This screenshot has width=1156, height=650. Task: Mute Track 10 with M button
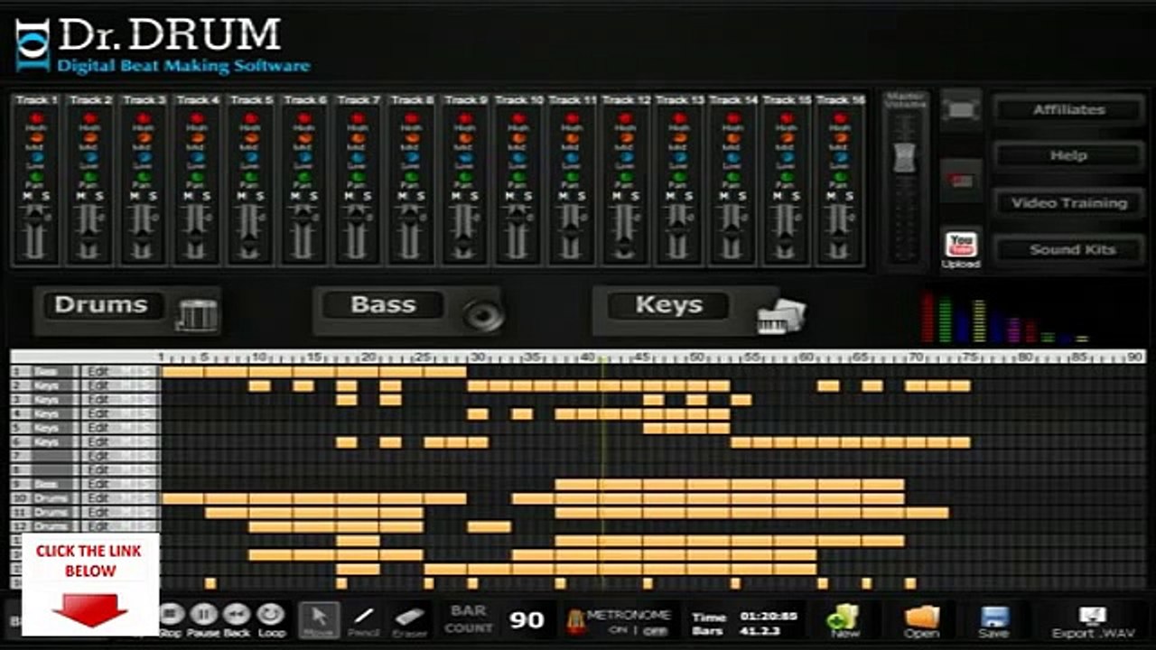tap(509, 197)
